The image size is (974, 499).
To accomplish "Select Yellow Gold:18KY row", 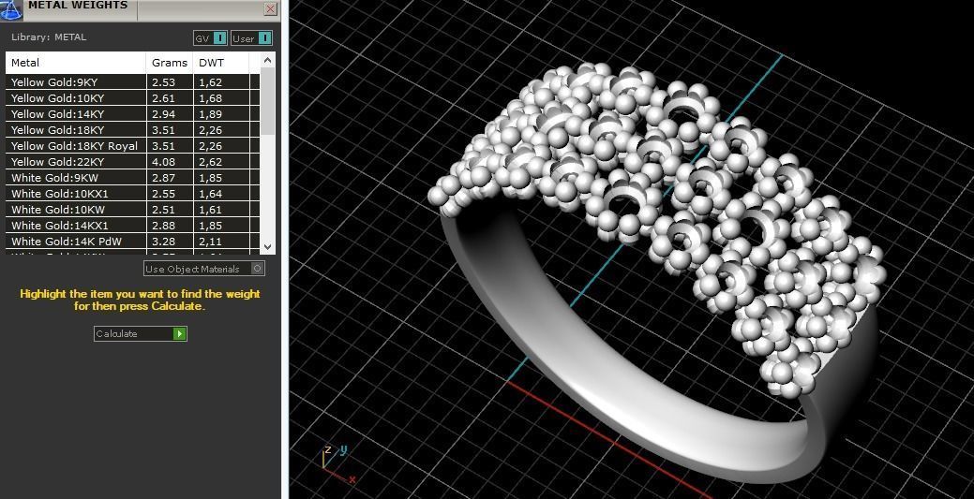I will [x=132, y=130].
